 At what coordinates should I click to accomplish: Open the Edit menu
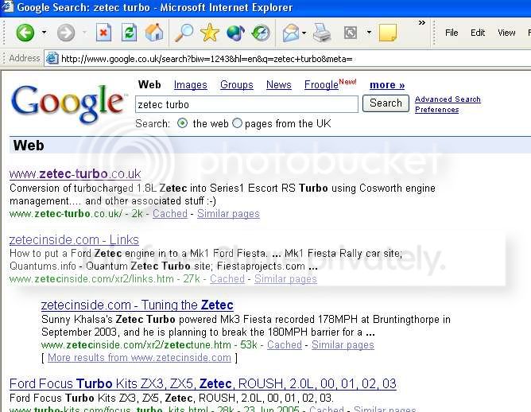click(478, 33)
